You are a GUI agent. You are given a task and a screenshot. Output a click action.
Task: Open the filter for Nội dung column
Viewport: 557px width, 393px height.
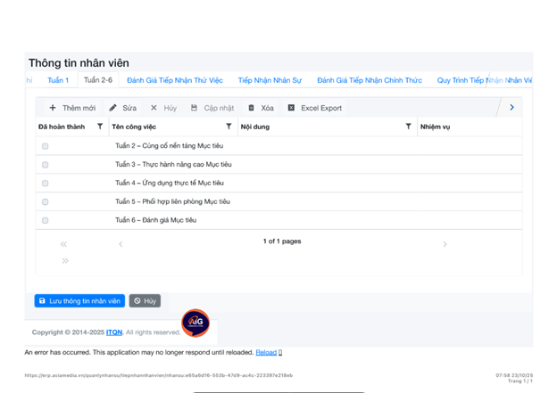point(408,127)
